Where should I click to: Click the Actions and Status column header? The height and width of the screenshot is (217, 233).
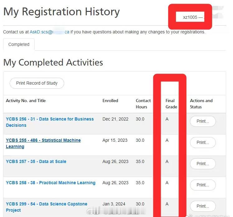pyautogui.click(x=201, y=104)
